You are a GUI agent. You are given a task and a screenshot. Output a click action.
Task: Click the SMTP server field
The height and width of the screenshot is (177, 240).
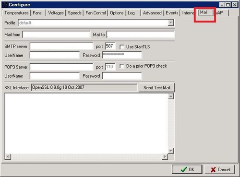[x=61, y=46]
